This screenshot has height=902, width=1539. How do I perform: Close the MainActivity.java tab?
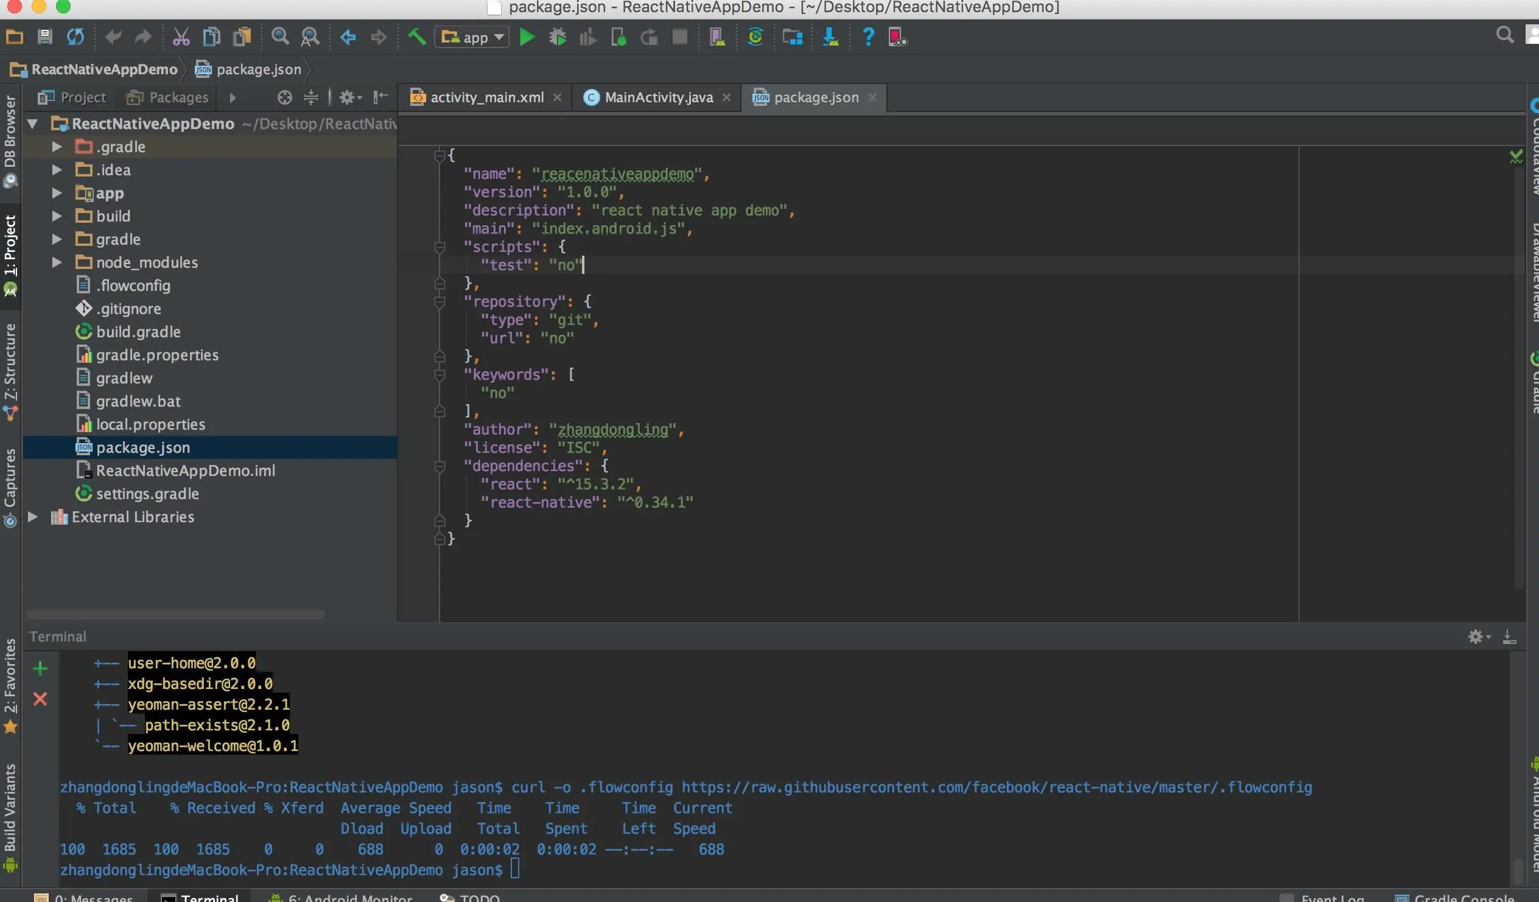[x=726, y=97]
